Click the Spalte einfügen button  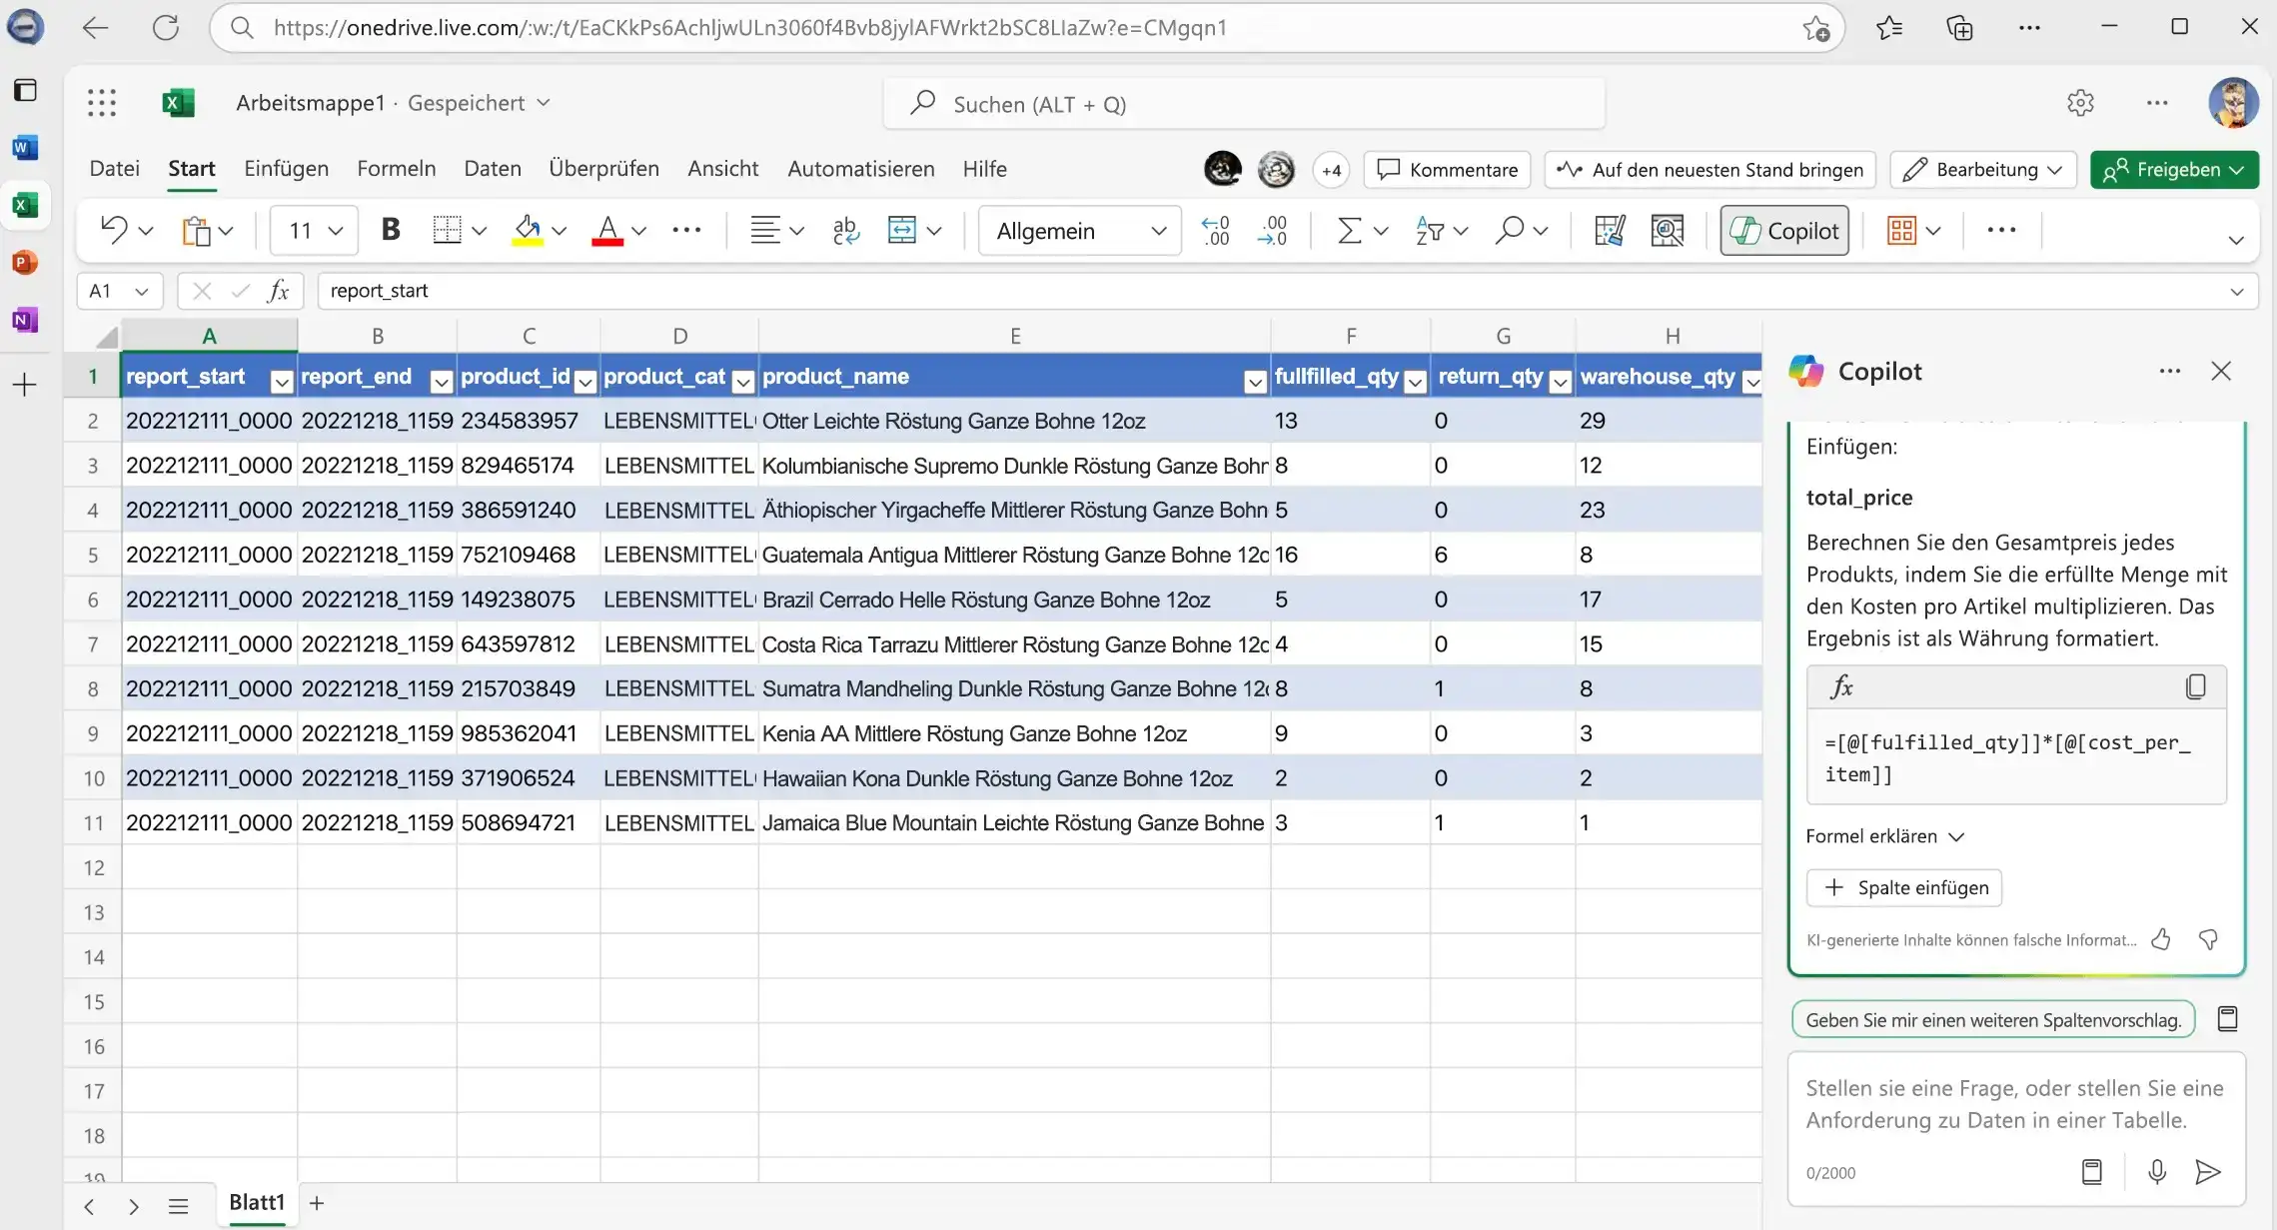[x=1904, y=887]
